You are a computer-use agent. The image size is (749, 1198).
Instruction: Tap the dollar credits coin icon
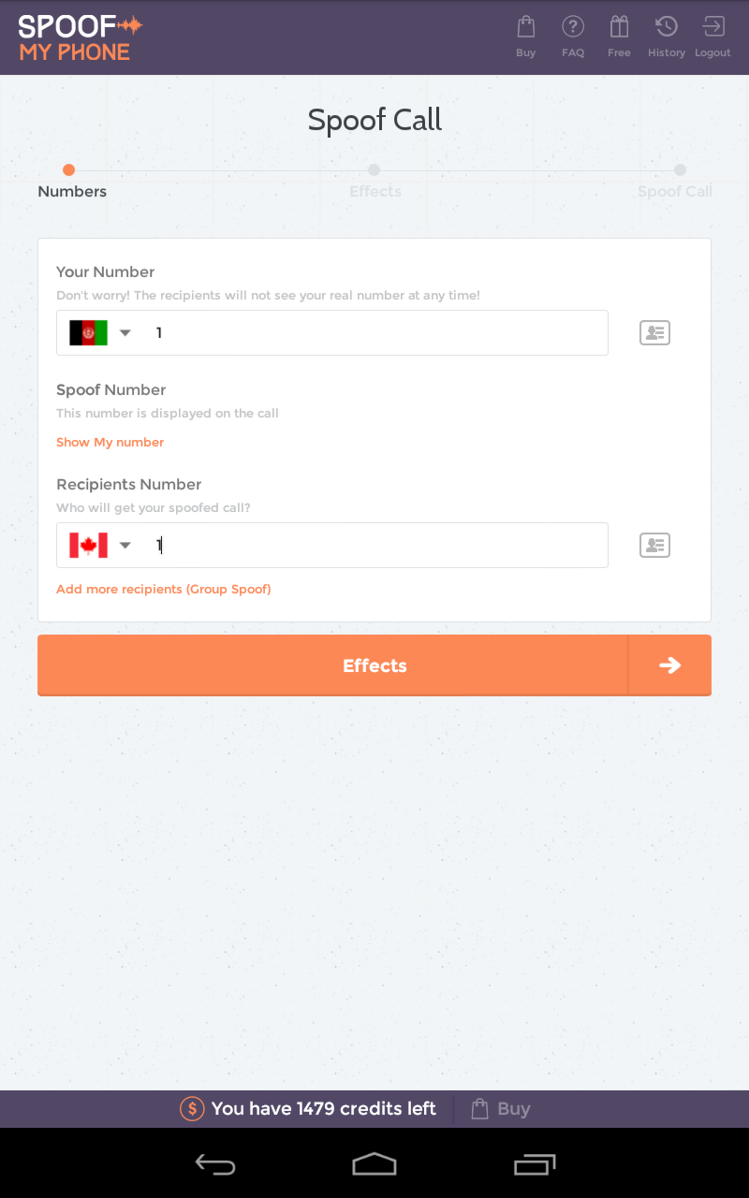192,1109
